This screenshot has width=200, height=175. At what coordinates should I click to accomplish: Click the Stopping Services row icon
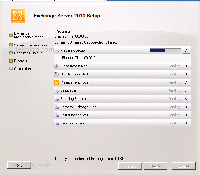[x=57, y=99]
